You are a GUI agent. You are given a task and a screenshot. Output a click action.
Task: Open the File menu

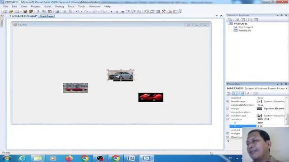click(x=5, y=6)
